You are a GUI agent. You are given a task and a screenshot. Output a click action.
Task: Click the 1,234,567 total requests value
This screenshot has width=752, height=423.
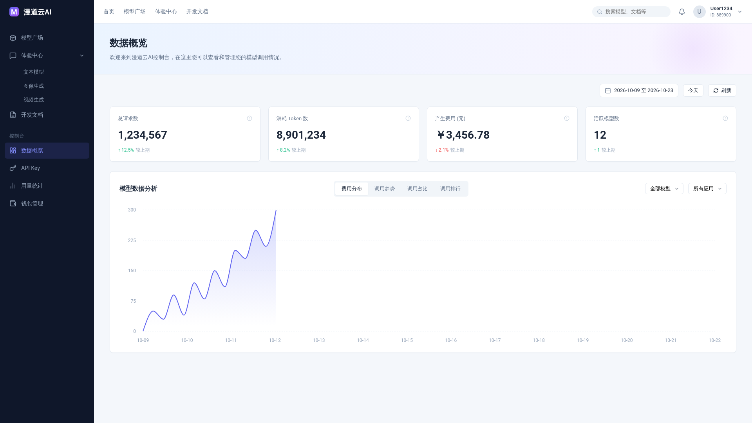pyautogui.click(x=143, y=135)
